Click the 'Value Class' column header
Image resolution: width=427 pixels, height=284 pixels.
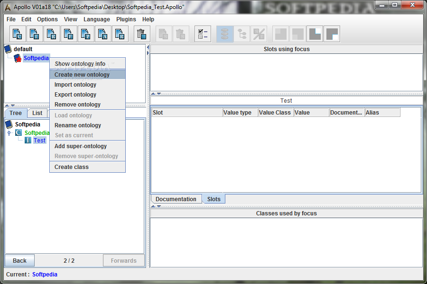tap(276, 113)
